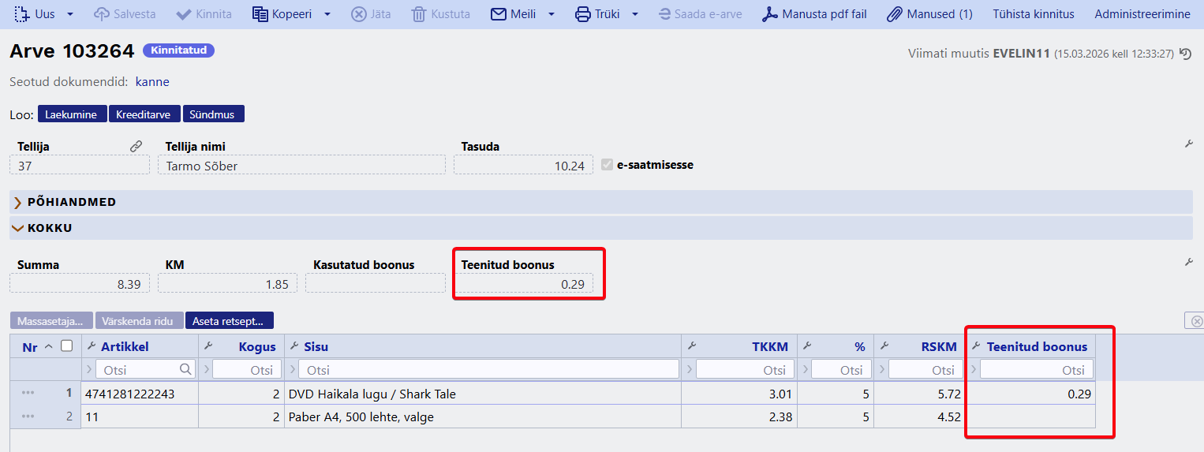The image size is (1204, 452).
Task: Open the Uus dropdown arrow
Action: (70, 14)
